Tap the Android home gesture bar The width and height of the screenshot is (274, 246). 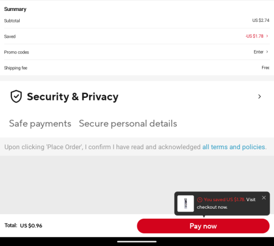coord(137,242)
